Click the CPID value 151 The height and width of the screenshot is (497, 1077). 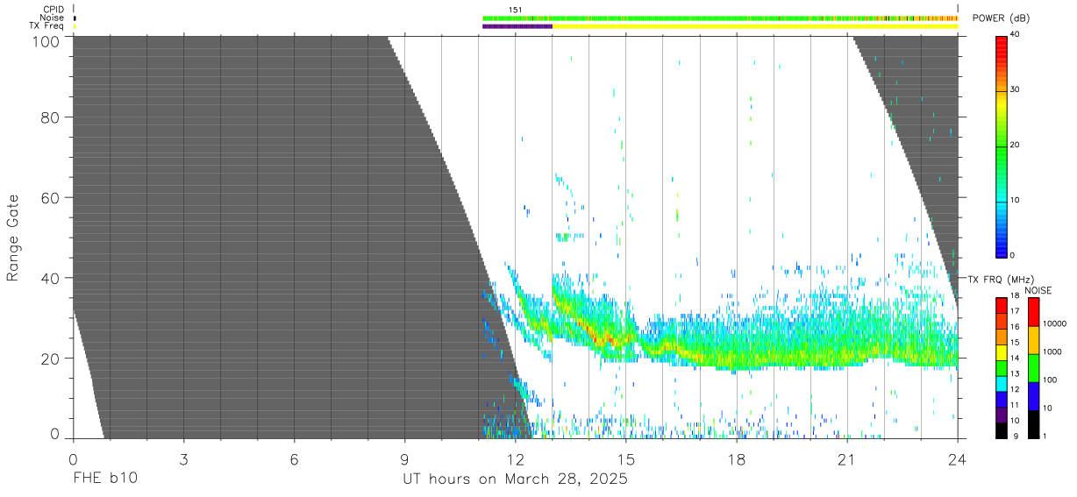516,9
